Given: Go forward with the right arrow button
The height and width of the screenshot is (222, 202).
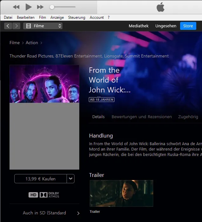Looking at the screenshot, I should (x=16, y=26).
